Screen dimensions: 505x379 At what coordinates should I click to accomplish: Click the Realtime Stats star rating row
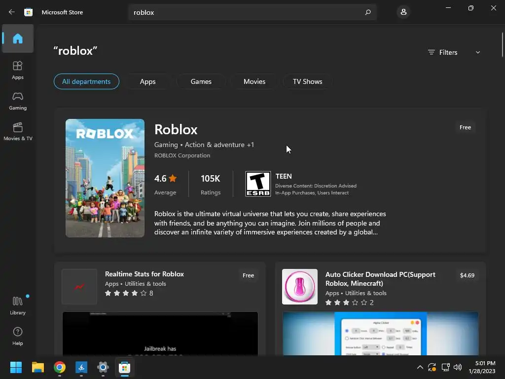(129, 293)
